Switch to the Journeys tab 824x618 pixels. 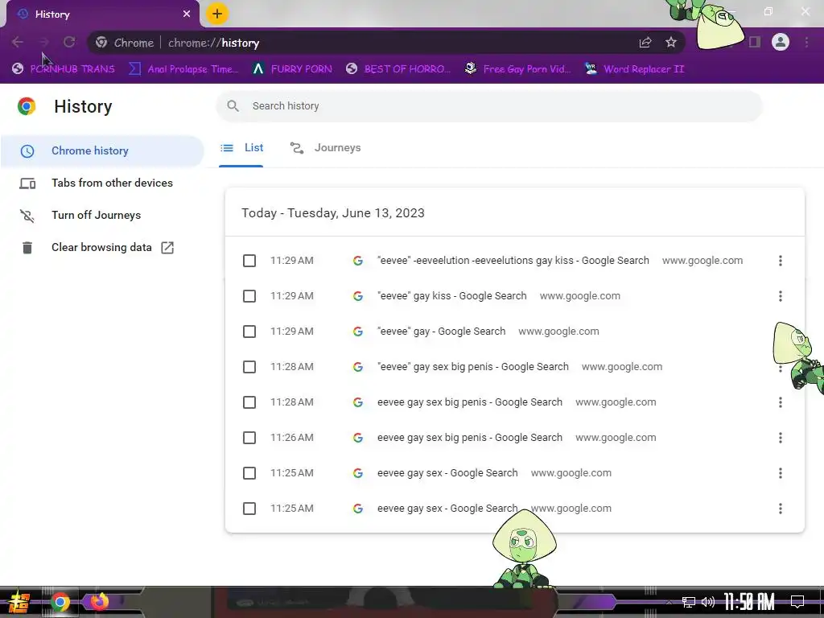326,149
